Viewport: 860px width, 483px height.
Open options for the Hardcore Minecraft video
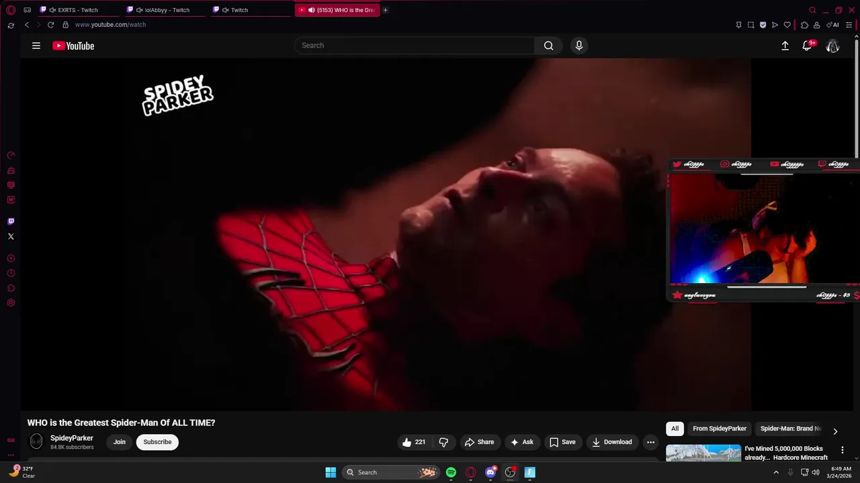pos(843,450)
